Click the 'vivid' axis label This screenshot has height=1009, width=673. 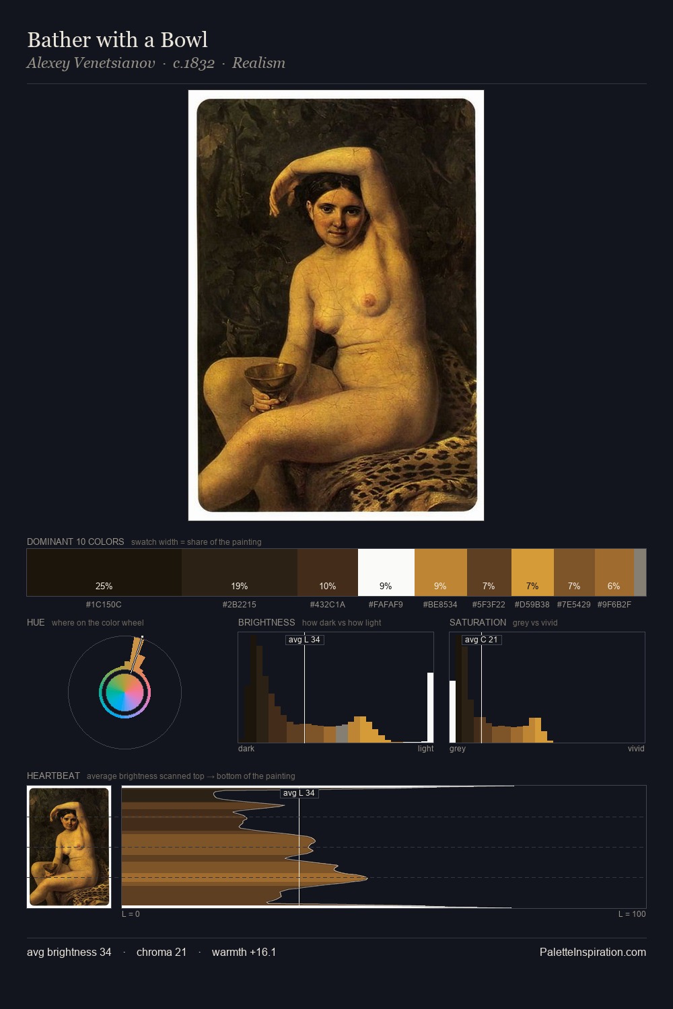pyautogui.click(x=636, y=749)
